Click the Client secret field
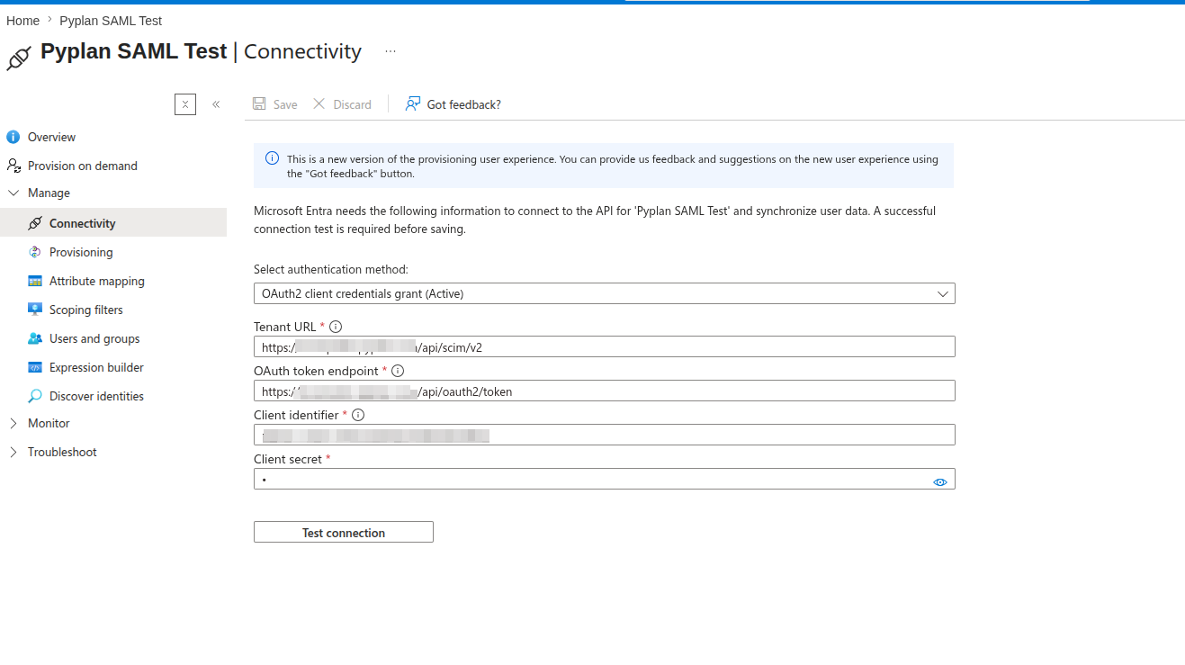Image resolution: width=1185 pixels, height=665 pixels. 605,479
